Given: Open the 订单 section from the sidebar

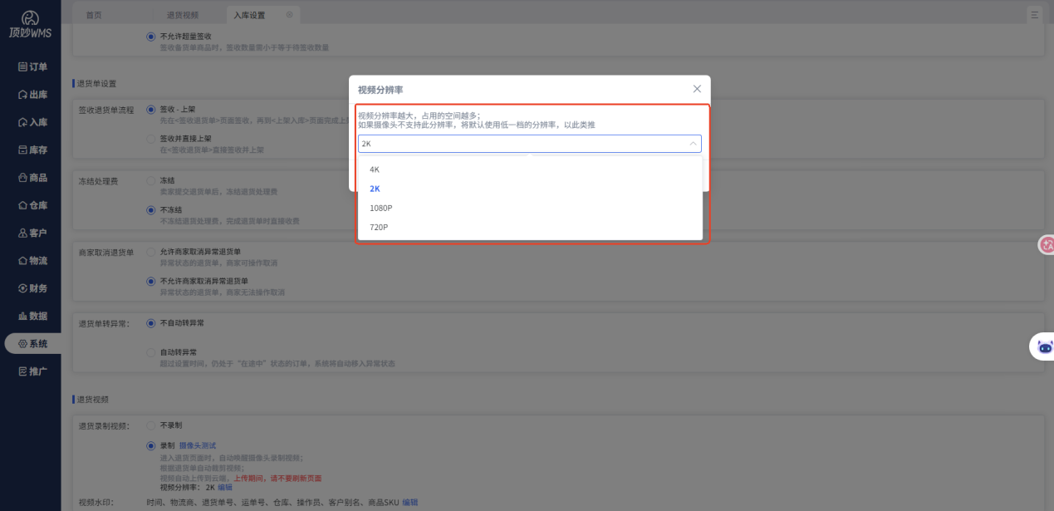Looking at the screenshot, I should pyautogui.click(x=32, y=67).
